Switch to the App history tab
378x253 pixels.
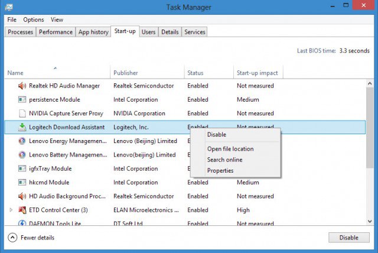(93, 32)
